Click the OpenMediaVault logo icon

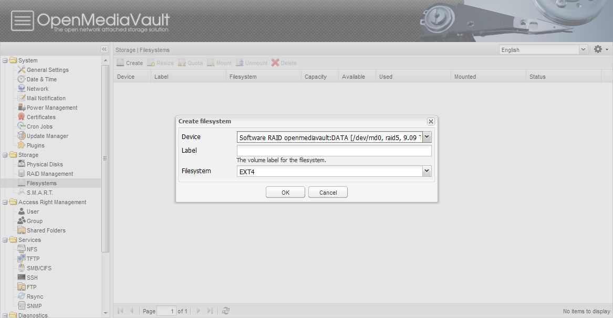pyautogui.click(x=22, y=20)
